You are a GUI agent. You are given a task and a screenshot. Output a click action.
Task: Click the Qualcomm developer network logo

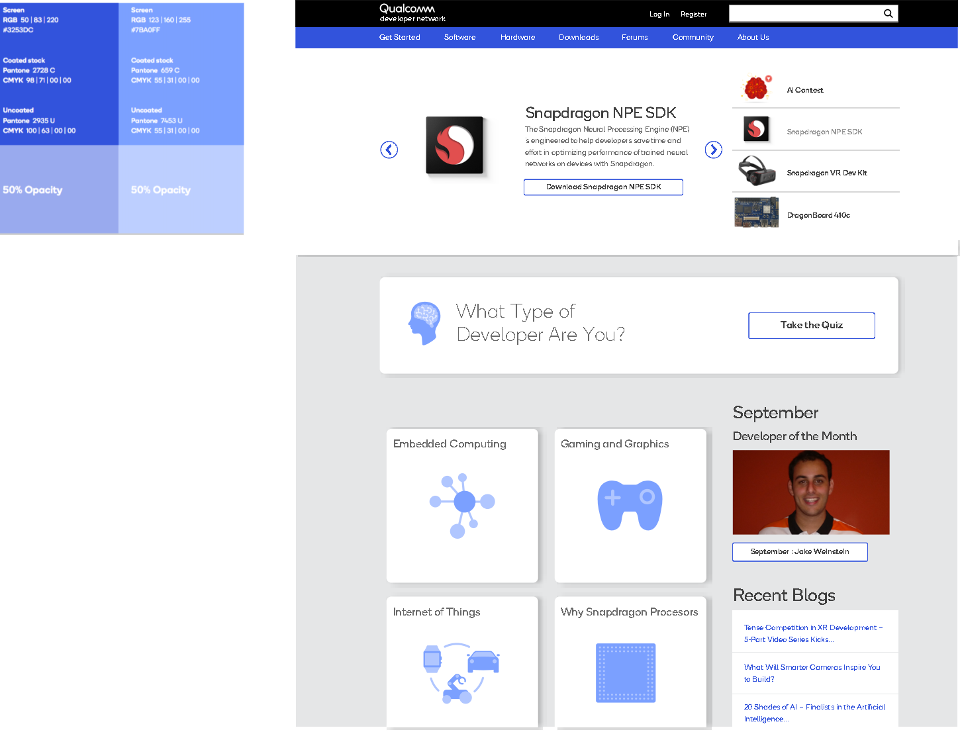412,13
